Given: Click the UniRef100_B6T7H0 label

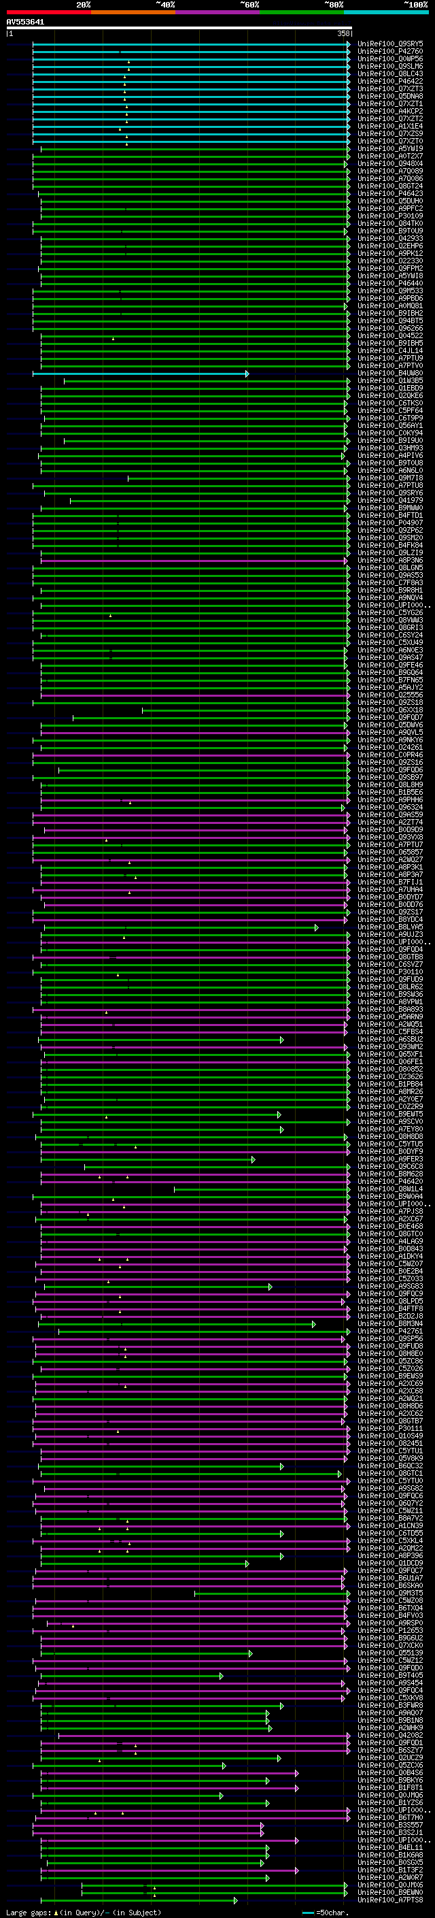Looking at the screenshot, I should pyautogui.click(x=390, y=1817).
